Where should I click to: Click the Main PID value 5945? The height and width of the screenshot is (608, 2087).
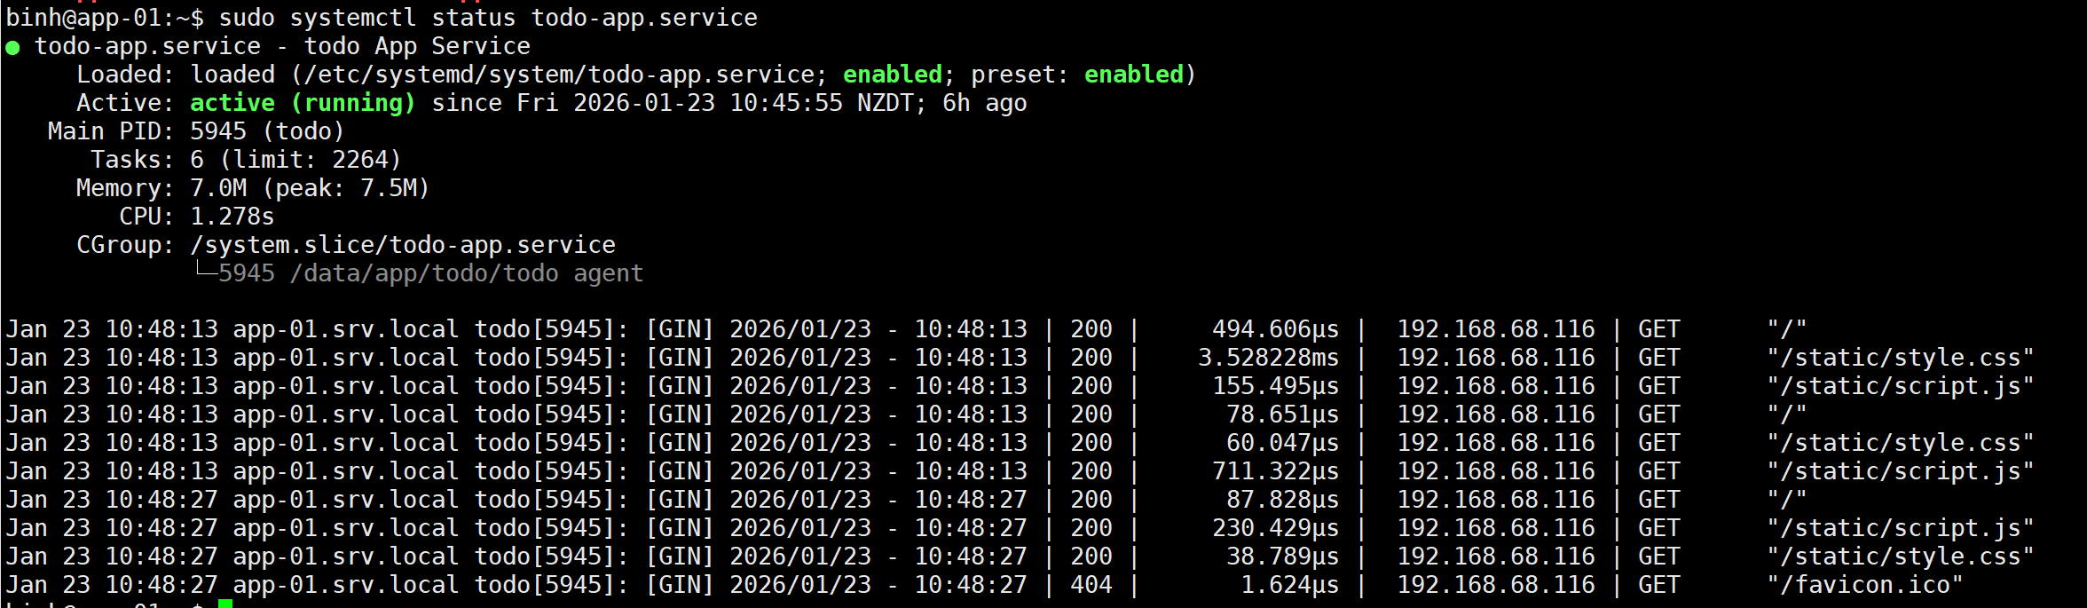tap(218, 131)
